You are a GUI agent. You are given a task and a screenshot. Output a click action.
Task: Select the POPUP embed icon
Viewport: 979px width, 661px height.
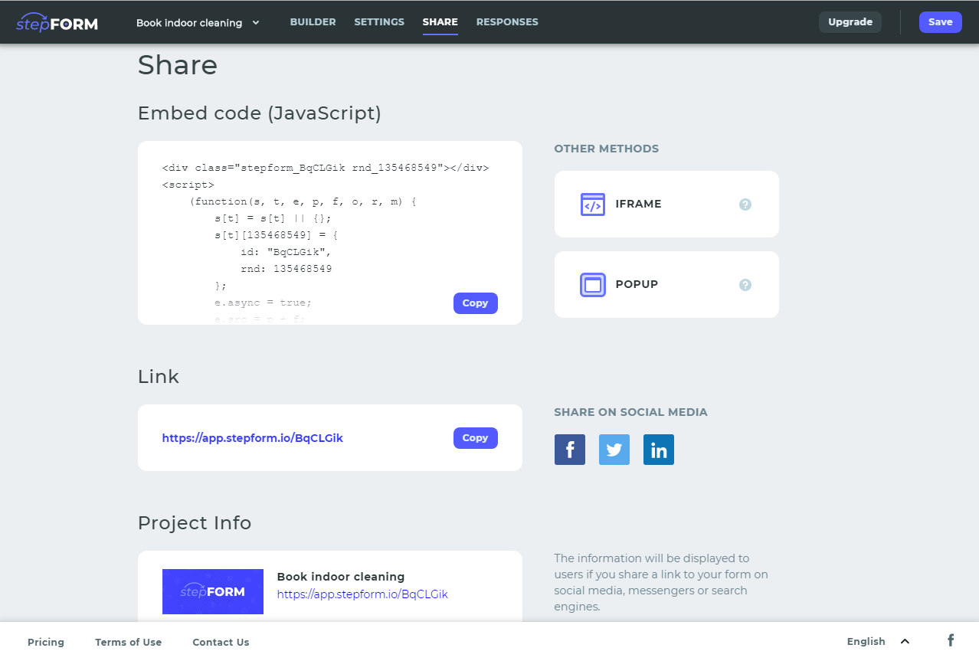click(592, 285)
